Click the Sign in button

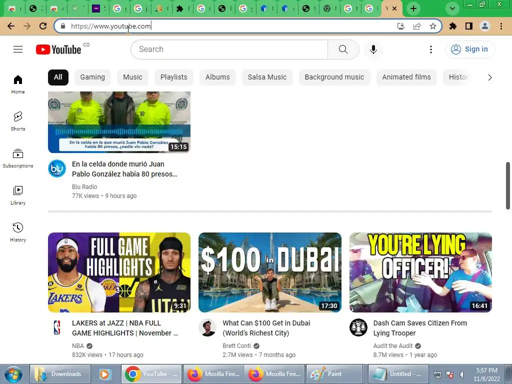[470, 49]
